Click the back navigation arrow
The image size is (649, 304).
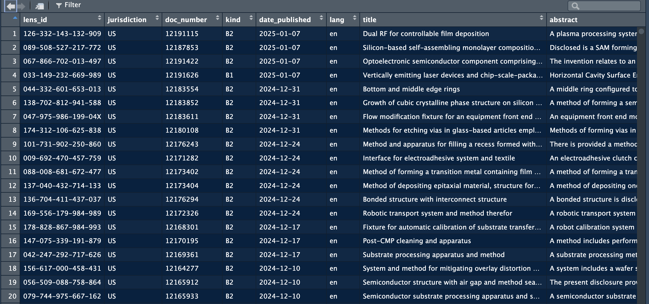pyautogui.click(x=11, y=6)
